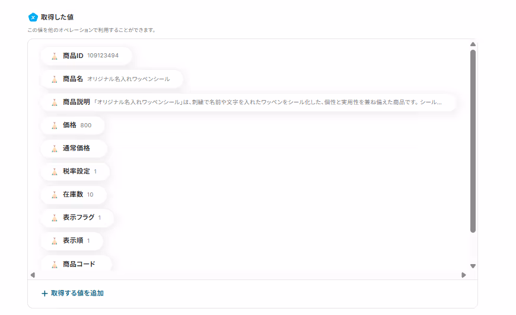The width and height of the screenshot is (516, 315).
Task: Click the plus icon next to 取得する値を追加
Action: [44, 293]
